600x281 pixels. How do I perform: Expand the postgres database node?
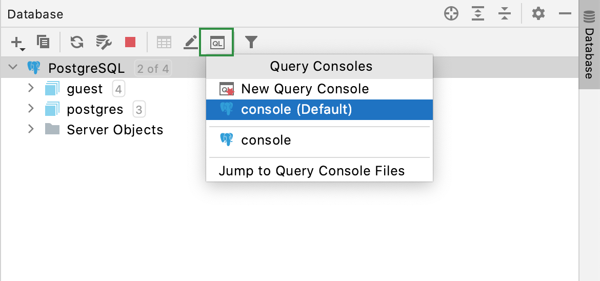[x=31, y=109]
